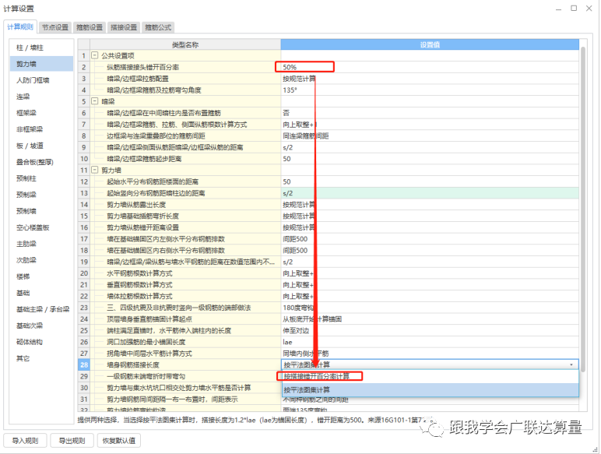601x454 pixels.
Task: Click the vertical scrollbar of the settings table
Action: [x=583, y=209]
